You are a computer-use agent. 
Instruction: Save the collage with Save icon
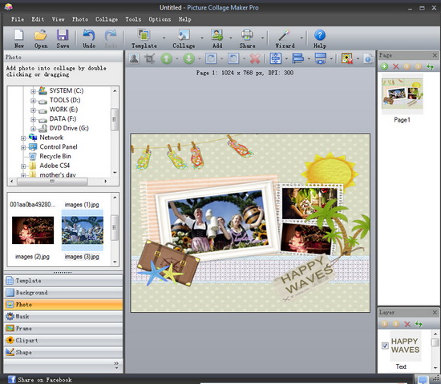[x=63, y=35]
